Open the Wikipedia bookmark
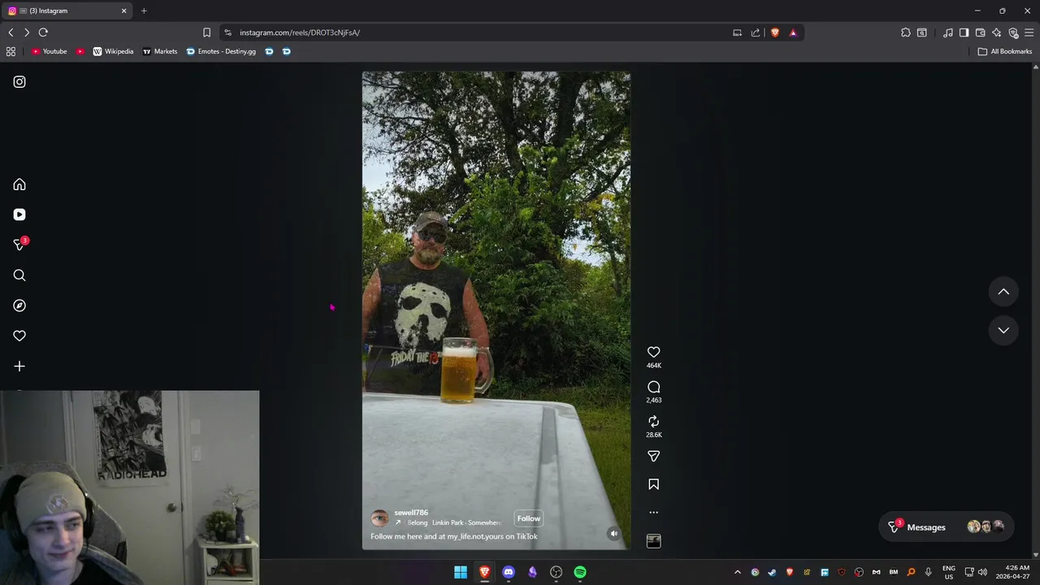 [x=113, y=51]
